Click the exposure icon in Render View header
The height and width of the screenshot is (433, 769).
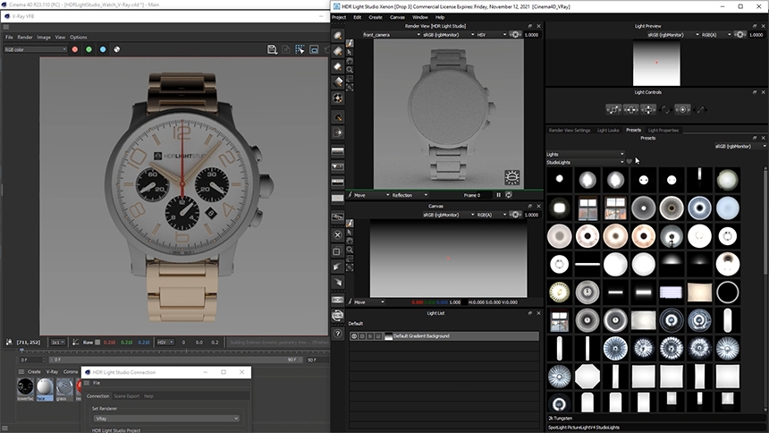coord(515,35)
